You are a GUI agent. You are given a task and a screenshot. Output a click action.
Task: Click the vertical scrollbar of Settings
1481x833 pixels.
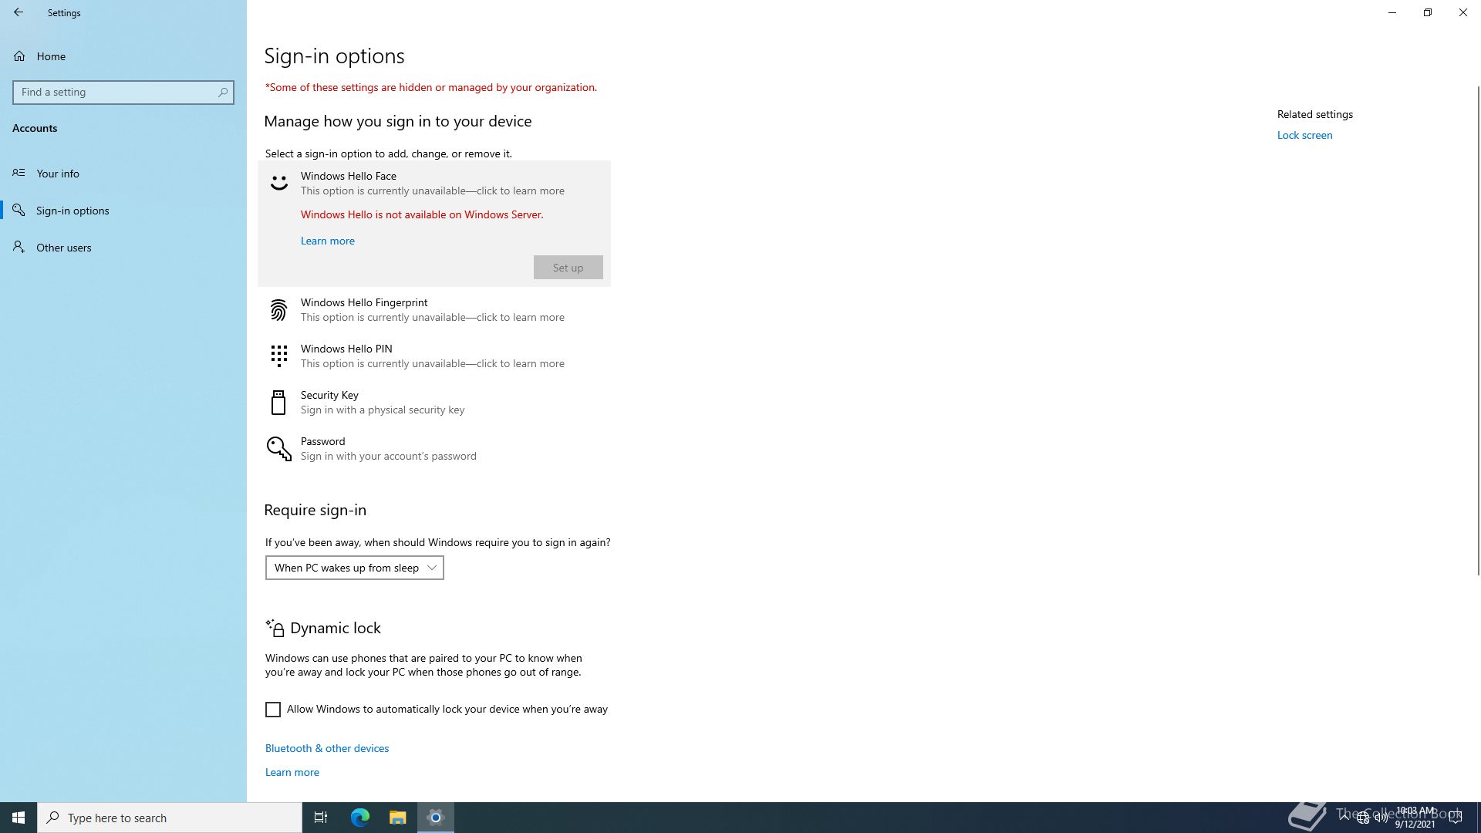tap(1478, 330)
